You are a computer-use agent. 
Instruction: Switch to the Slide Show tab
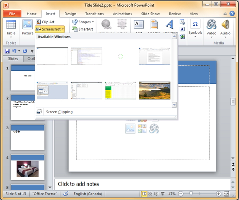tap(151, 14)
